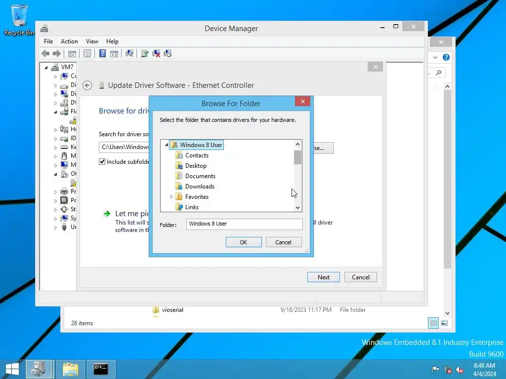Open the View menu
Viewport: 506px width, 379px height.
point(92,41)
